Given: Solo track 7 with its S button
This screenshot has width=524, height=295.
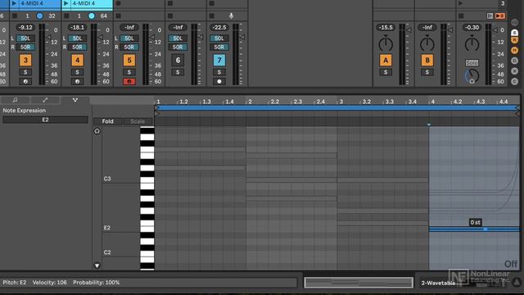Looking at the screenshot, I should 219,72.
